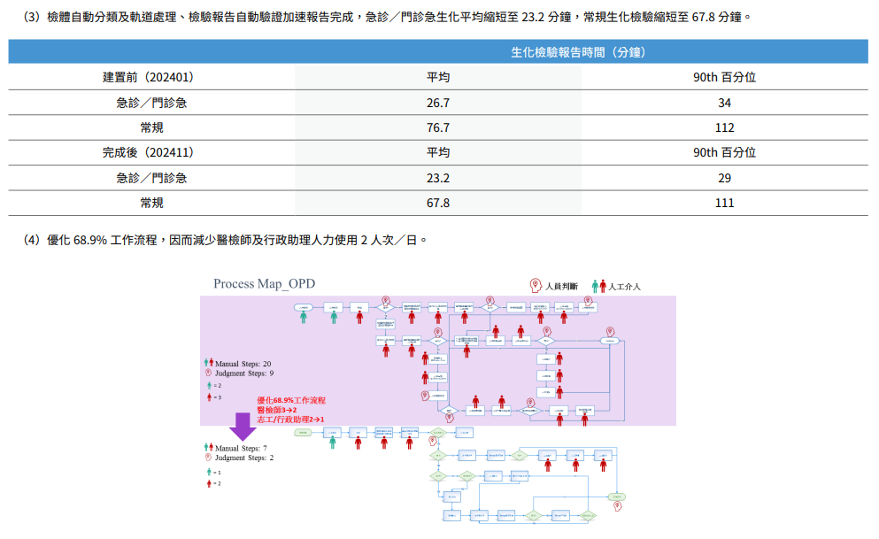879x539 pixels.
Task: Click the people icon pair beside 人工介入 legend
Action: (598, 286)
